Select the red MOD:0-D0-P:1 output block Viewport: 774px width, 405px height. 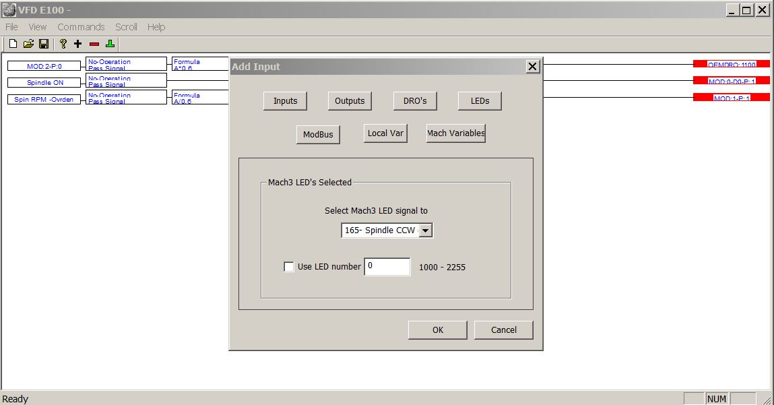pos(732,80)
